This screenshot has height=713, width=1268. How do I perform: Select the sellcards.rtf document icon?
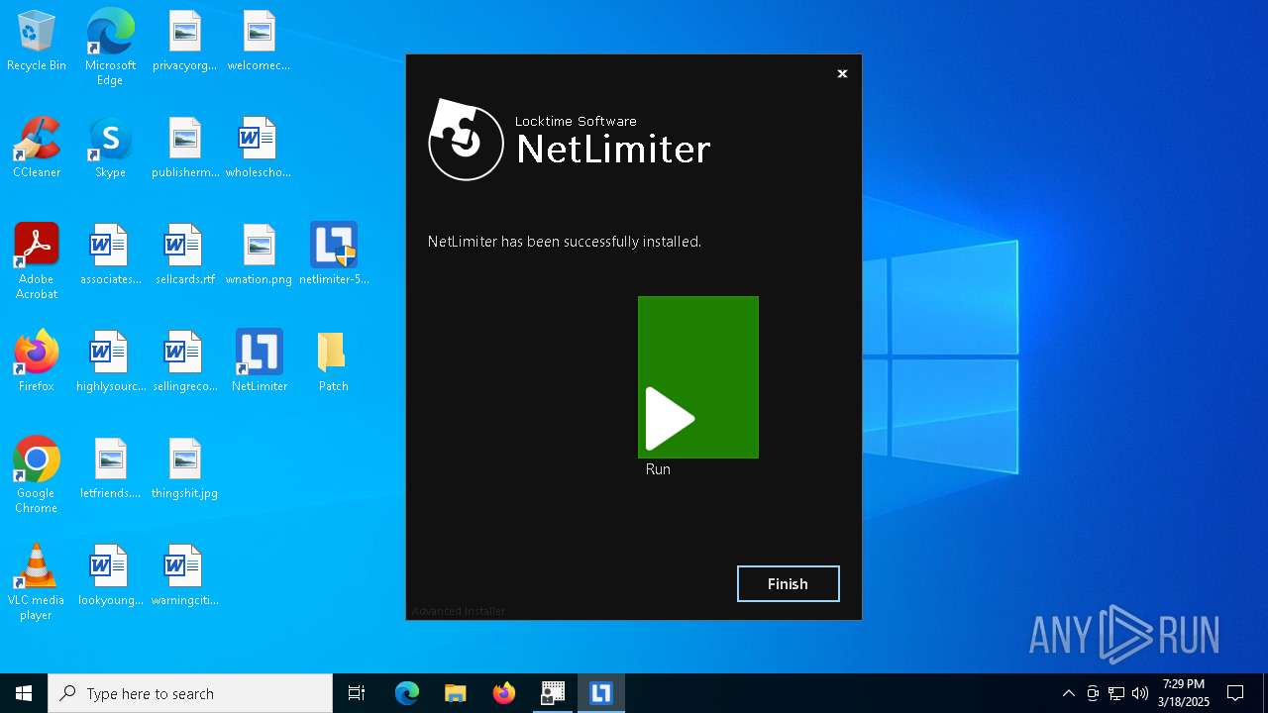pos(184,255)
